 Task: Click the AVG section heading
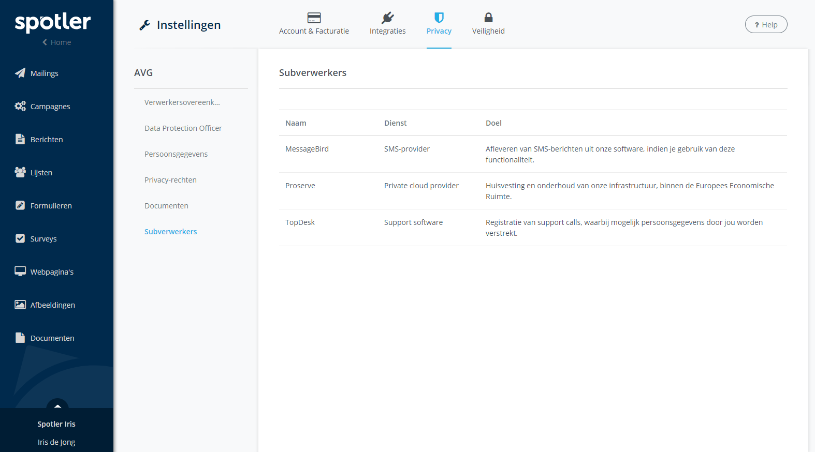[x=143, y=73]
